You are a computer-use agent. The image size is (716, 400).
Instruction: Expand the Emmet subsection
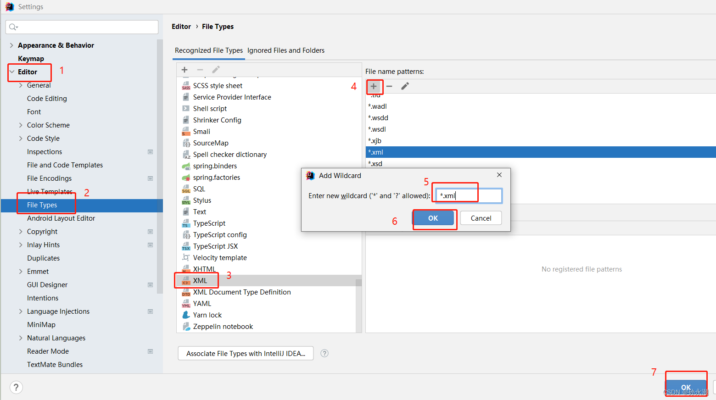tap(21, 272)
